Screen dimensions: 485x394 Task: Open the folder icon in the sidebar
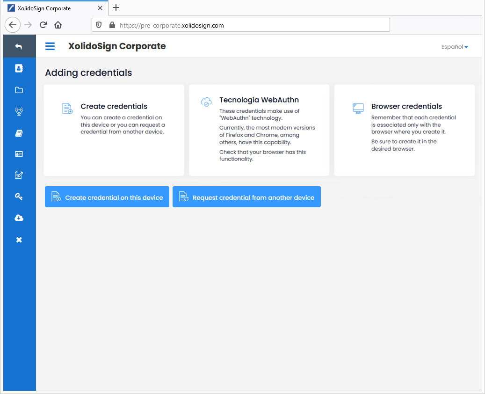click(19, 90)
